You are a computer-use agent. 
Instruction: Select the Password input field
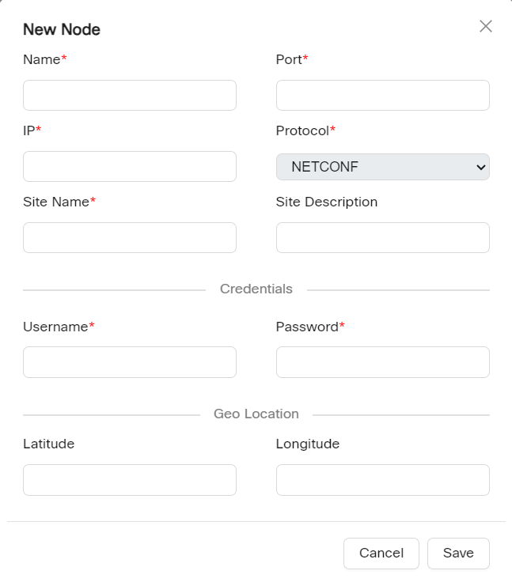point(382,361)
